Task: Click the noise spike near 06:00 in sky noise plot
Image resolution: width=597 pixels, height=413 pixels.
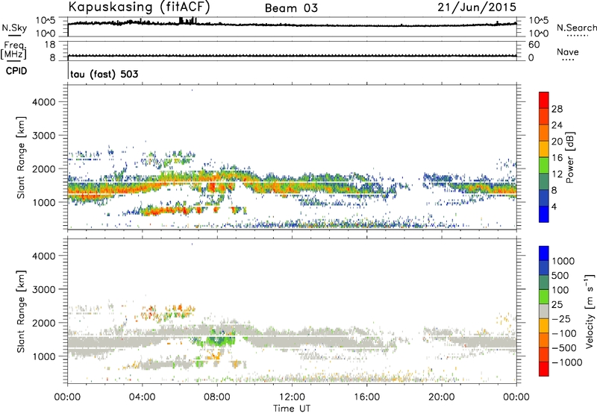Action: point(181,20)
